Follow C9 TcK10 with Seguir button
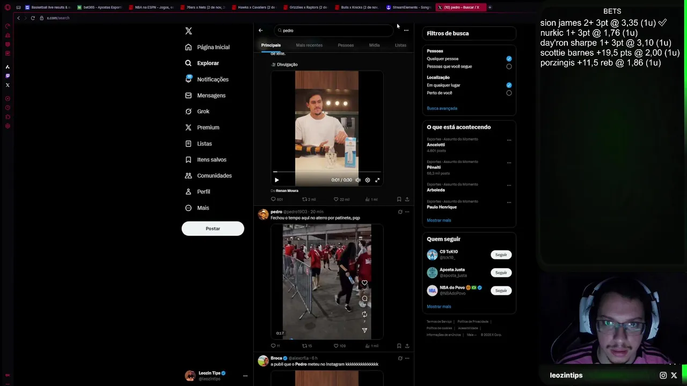Image resolution: width=687 pixels, height=386 pixels. tap(501, 255)
